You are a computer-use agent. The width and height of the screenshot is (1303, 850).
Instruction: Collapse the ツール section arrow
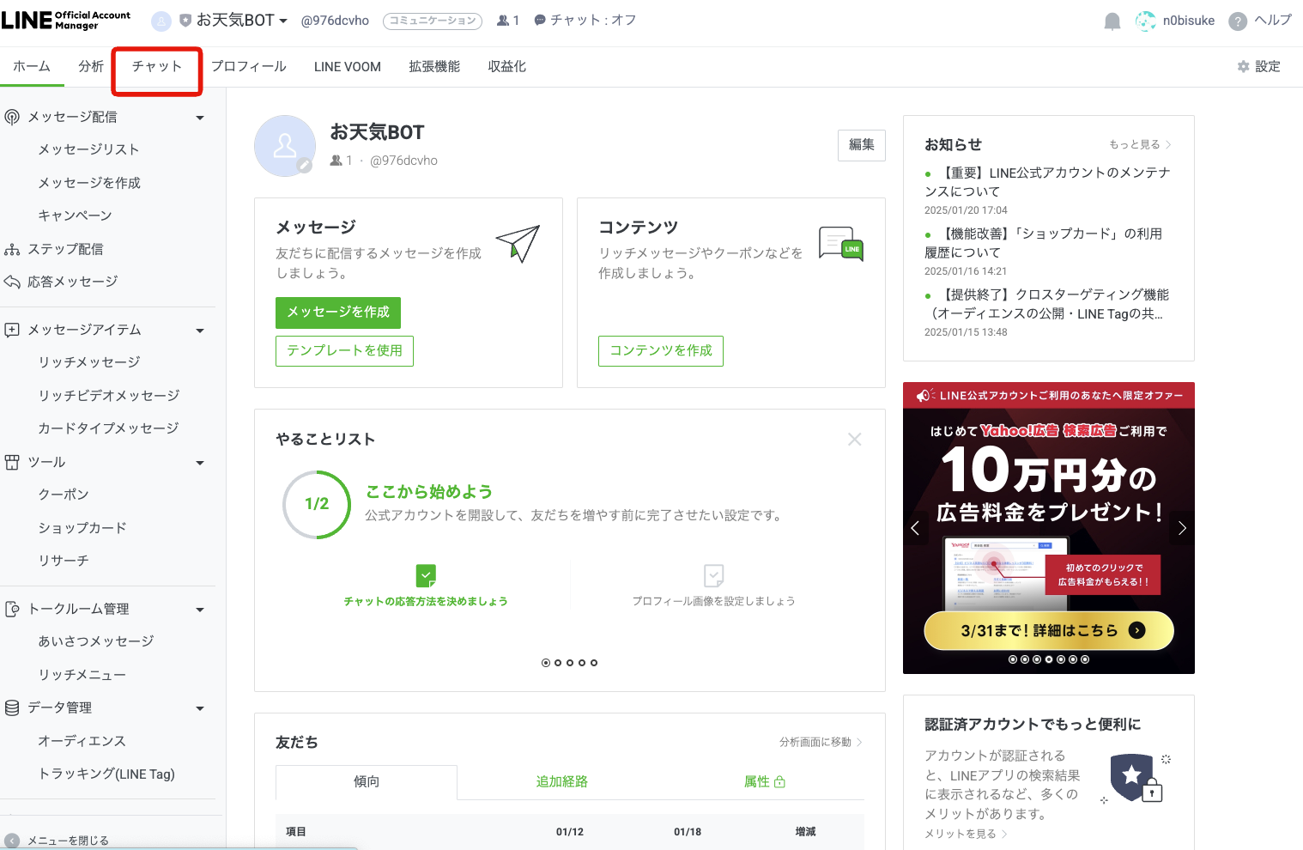(200, 463)
